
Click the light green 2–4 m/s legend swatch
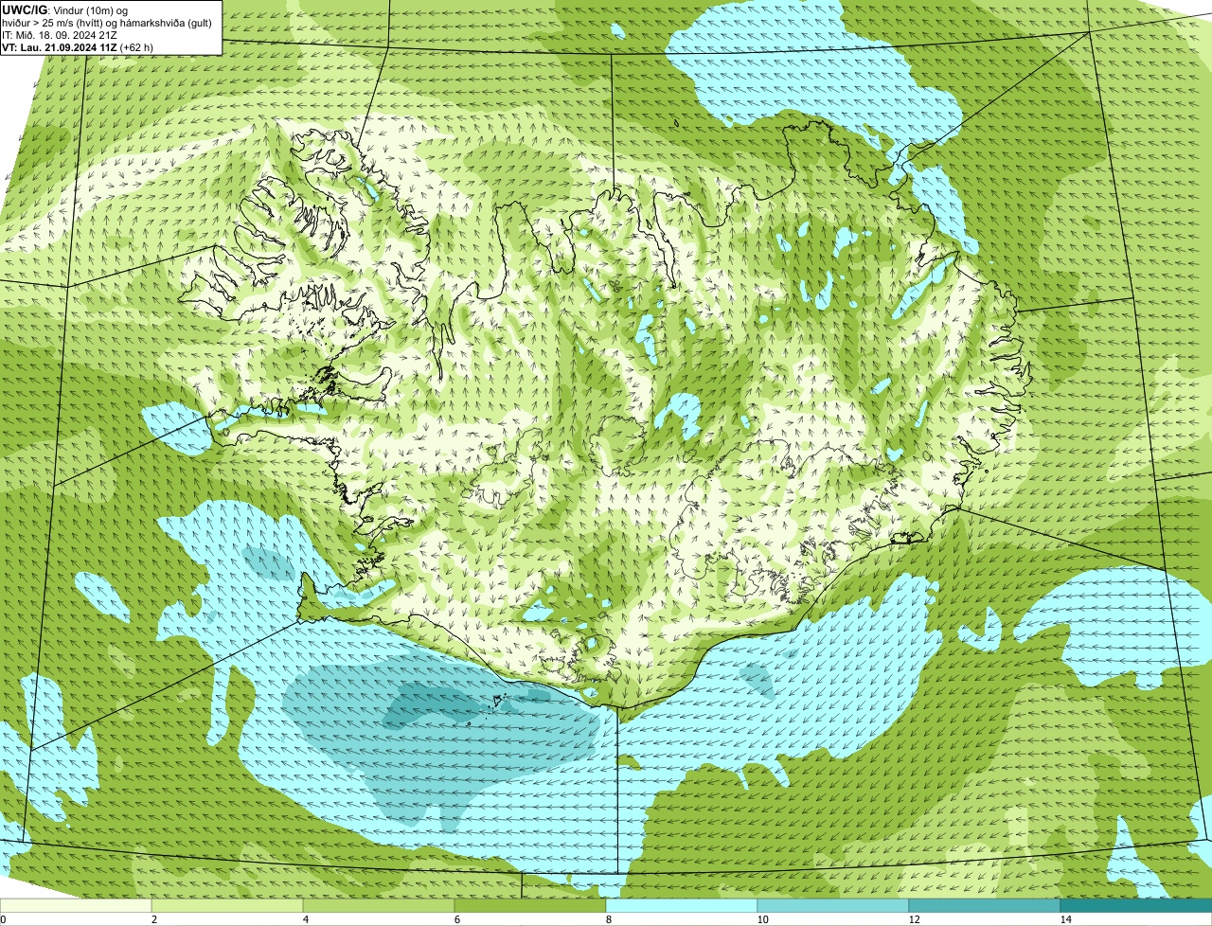pyautogui.click(x=227, y=905)
